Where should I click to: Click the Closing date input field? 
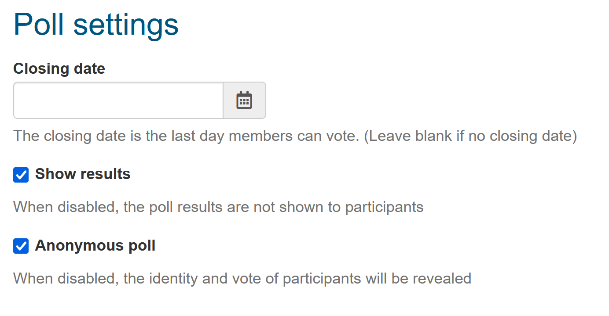click(x=118, y=100)
